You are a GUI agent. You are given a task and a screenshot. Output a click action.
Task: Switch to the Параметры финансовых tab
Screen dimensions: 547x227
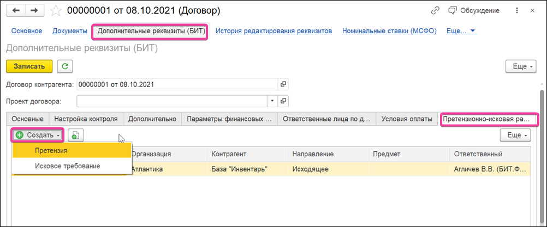pos(229,119)
